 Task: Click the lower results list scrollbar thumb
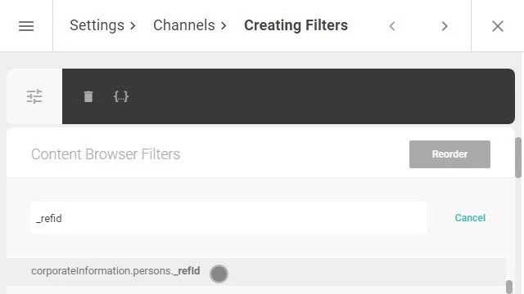pos(509,287)
